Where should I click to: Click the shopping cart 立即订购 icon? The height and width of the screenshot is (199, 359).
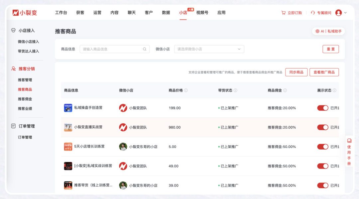coord(283,13)
